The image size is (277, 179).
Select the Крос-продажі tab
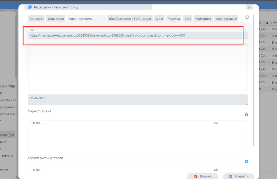click(226, 19)
